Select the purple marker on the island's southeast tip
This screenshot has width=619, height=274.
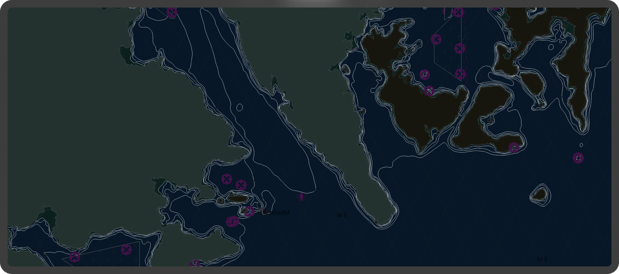pyautogui.click(x=514, y=148)
